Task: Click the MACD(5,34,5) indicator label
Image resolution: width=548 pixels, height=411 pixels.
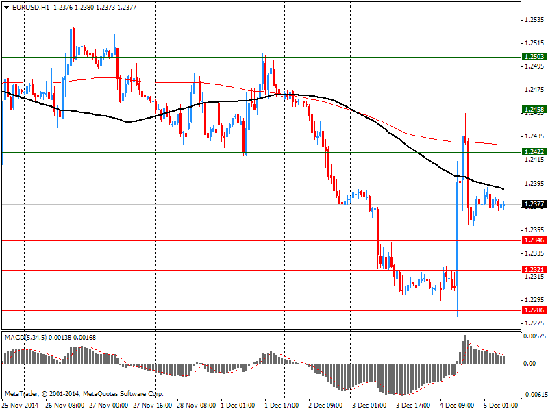Action: coord(26,338)
